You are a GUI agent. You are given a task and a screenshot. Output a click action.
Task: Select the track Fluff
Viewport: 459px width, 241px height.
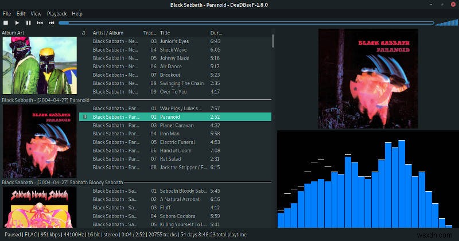175,208
